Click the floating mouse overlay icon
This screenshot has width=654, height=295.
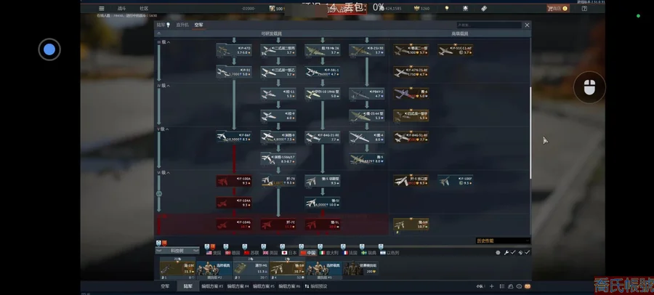589,88
